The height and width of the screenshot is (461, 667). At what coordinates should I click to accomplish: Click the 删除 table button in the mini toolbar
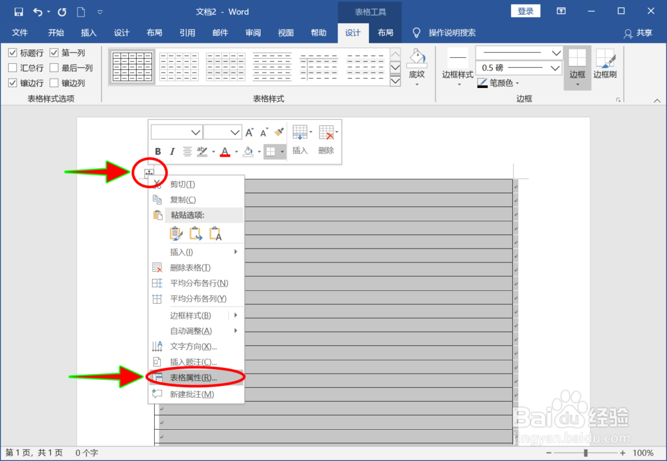tap(327, 140)
